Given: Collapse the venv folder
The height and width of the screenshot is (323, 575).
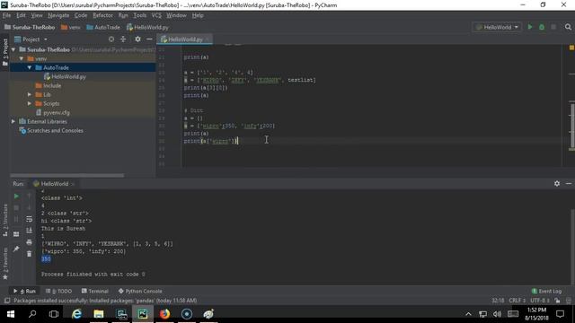Looking at the screenshot, I should [22, 58].
